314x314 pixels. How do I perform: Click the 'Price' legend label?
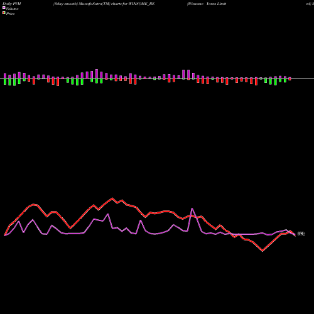click(10, 14)
